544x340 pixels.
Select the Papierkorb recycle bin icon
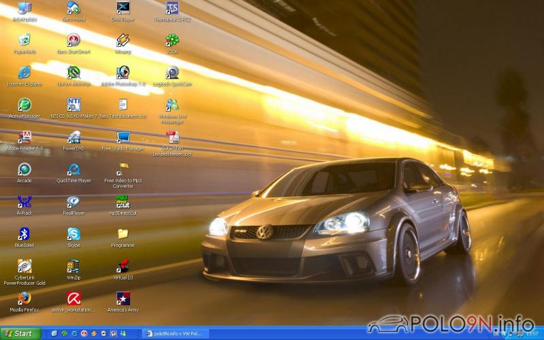pos(24,41)
